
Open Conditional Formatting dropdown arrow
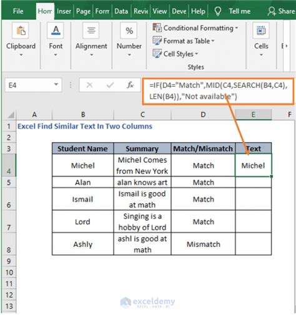click(237, 27)
